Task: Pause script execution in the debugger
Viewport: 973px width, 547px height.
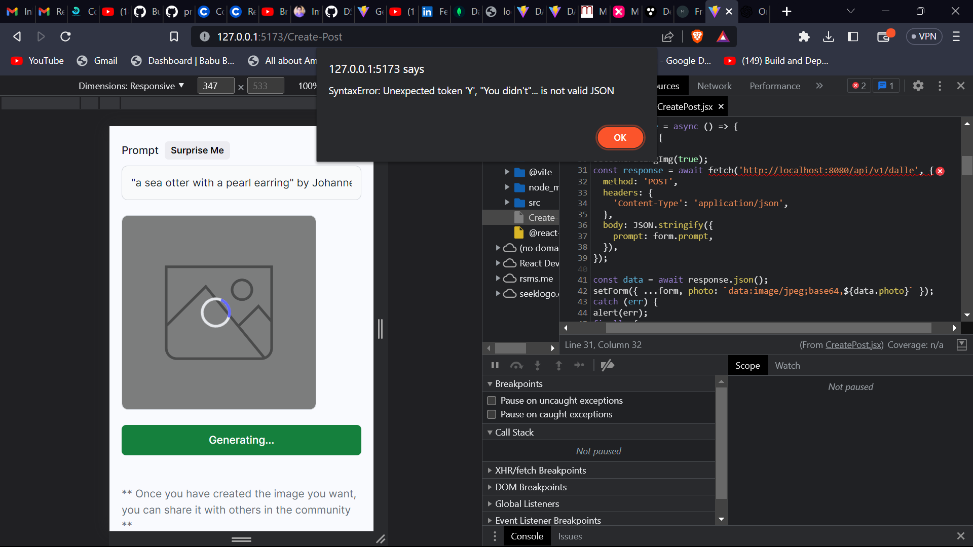Action: [495, 365]
